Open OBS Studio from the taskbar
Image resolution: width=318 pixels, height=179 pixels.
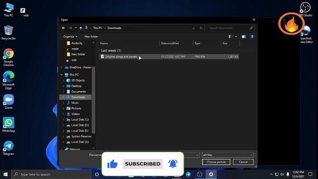[x=200, y=175]
